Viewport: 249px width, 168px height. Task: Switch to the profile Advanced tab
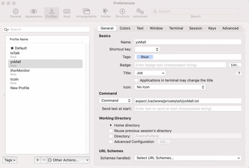pyautogui.click(x=230, y=28)
